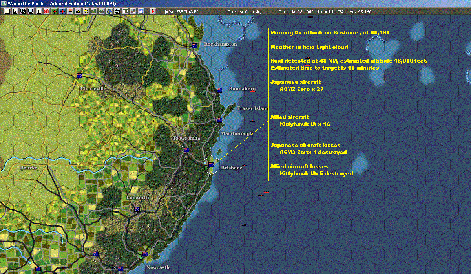The image size is (471, 274).
Task: Click the Japanese rising sun flag icon
Action: pos(47,11)
